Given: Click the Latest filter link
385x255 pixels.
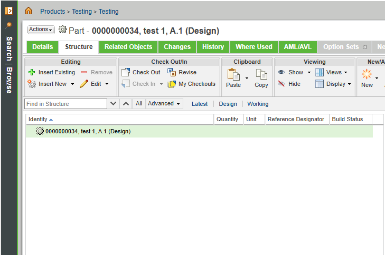Looking at the screenshot, I should [199, 104].
